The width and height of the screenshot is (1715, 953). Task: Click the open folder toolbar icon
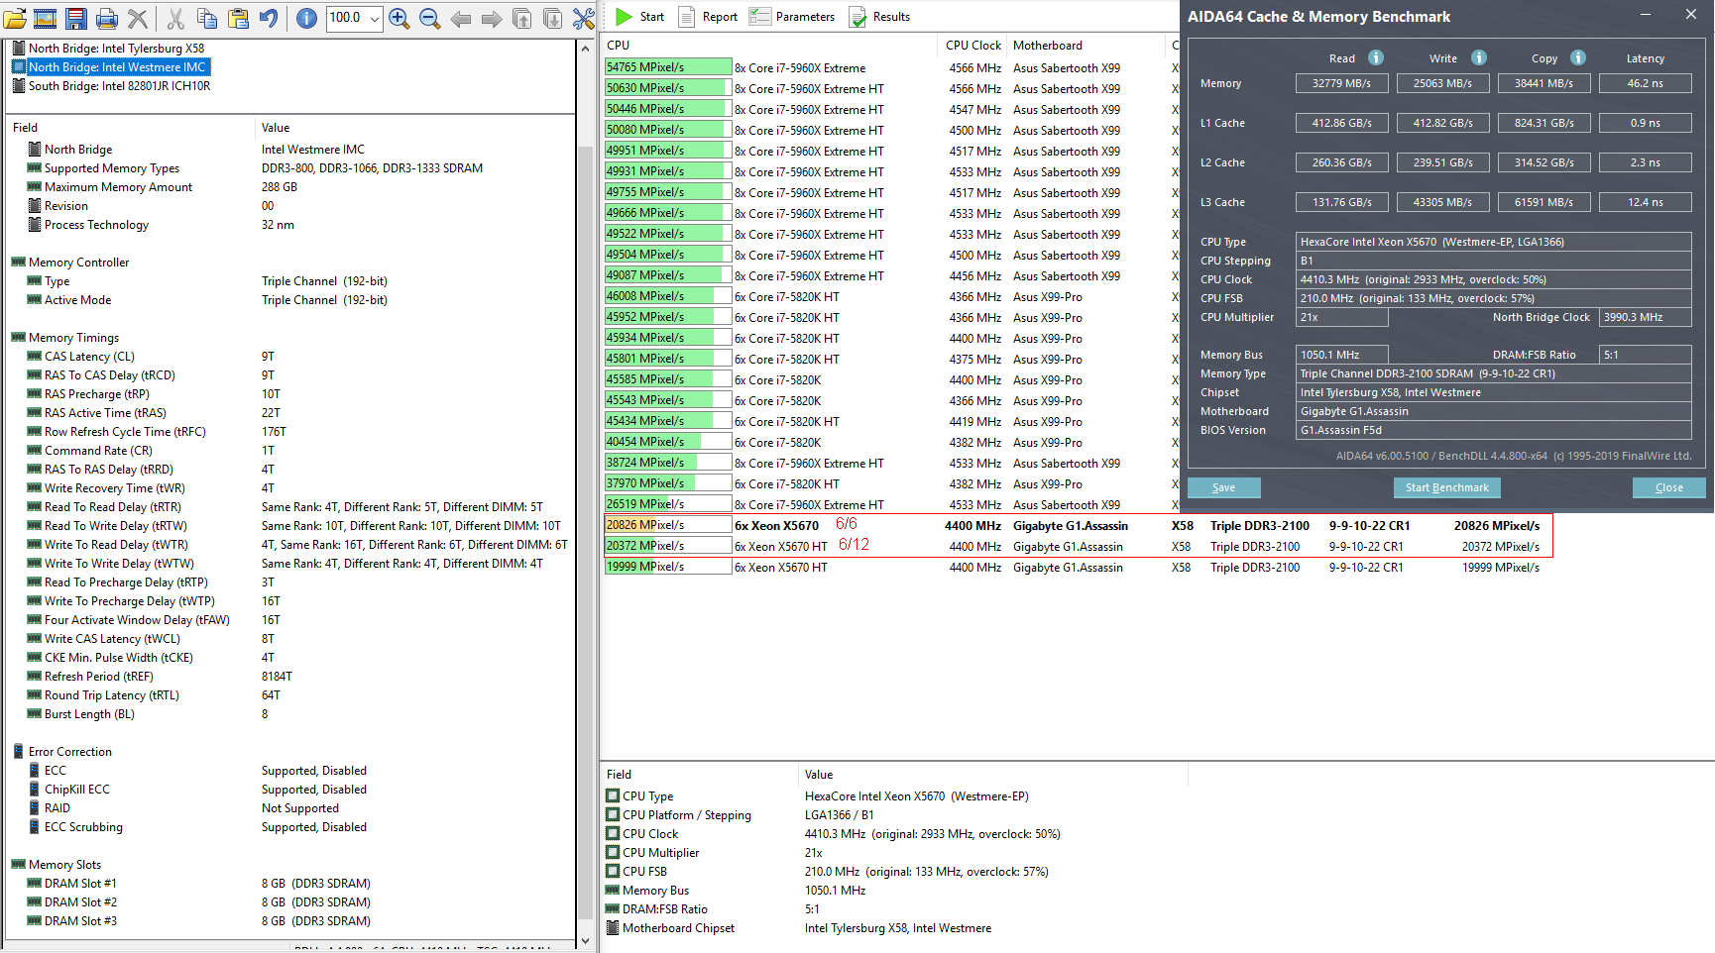point(15,18)
